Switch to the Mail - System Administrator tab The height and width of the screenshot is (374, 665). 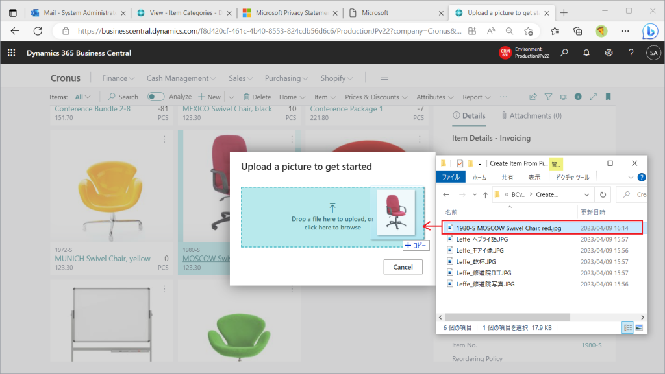[x=79, y=13]
